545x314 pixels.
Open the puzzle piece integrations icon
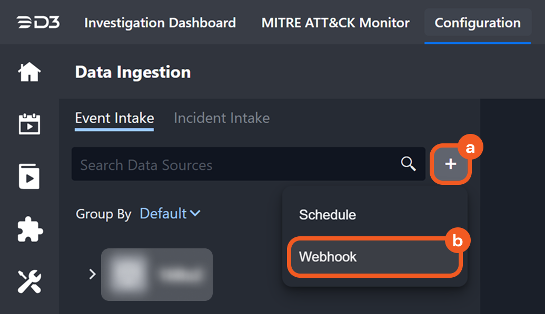coord(29,229)
